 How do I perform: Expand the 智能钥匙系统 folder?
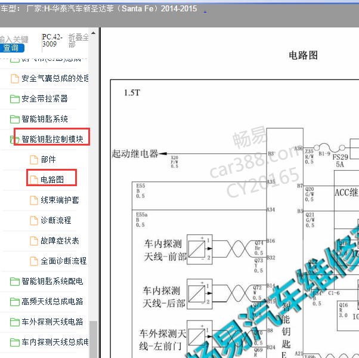pyautogui.click(x=45, y=119)
